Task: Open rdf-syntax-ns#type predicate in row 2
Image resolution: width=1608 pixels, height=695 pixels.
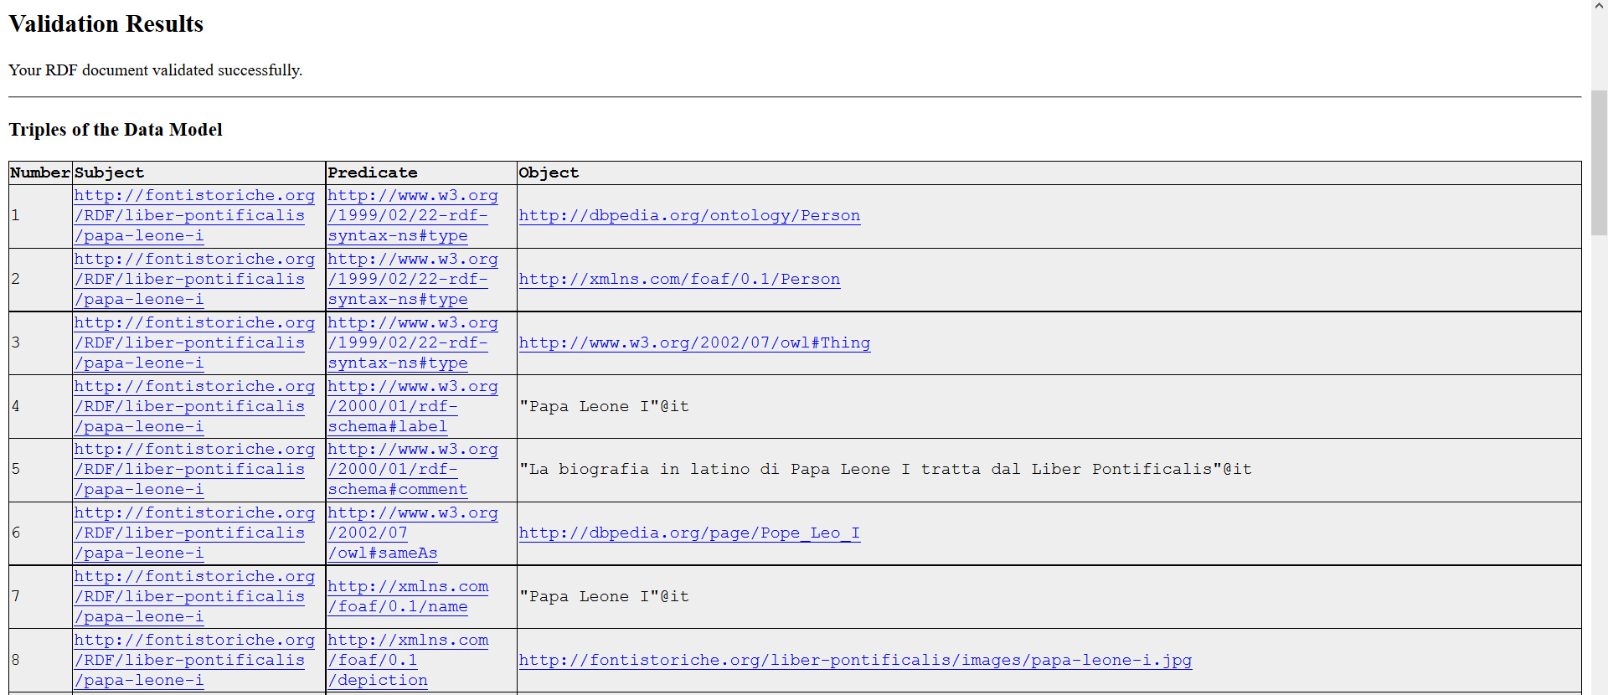Action: (x=413, y=280)
